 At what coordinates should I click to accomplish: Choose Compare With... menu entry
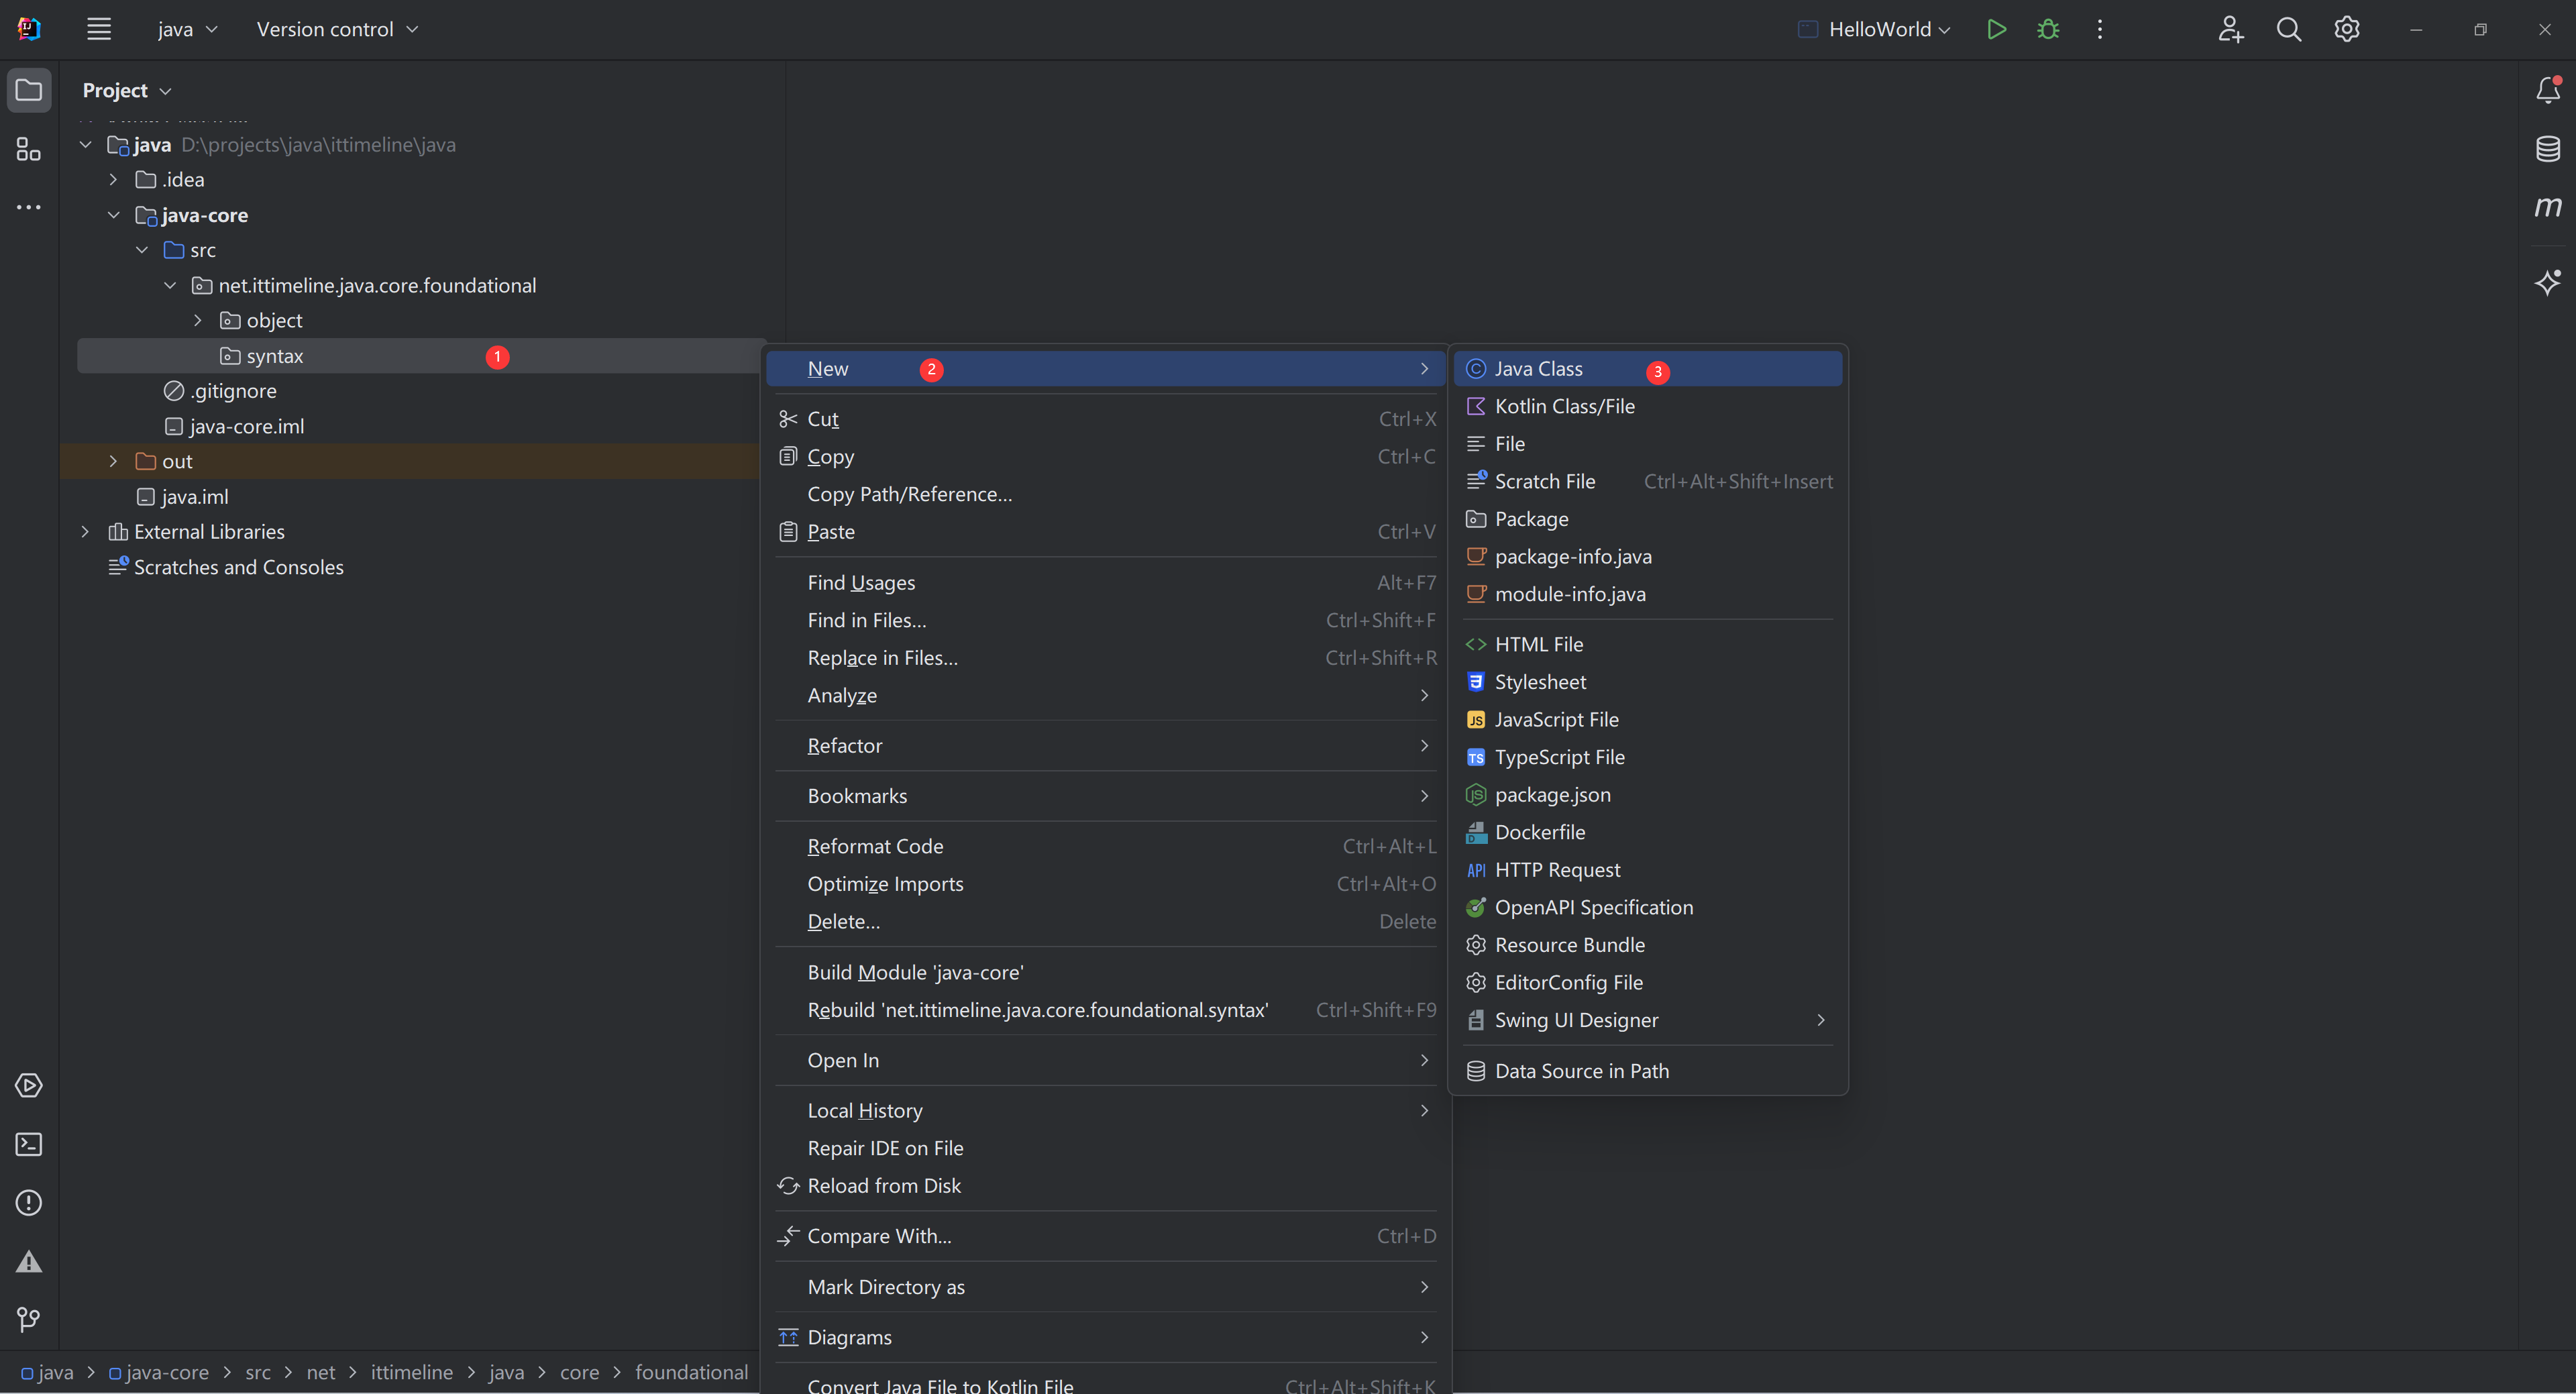(x=1106, y=1236)
